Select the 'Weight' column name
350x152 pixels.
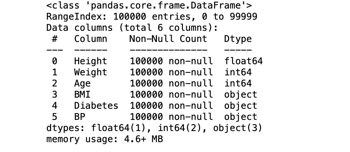[x=91, y=73]
